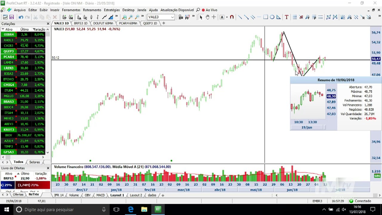Viewport: 382px width, 215px height.
Task: Activate the crosshair cursor tool
Action: (x=214, y=17)
